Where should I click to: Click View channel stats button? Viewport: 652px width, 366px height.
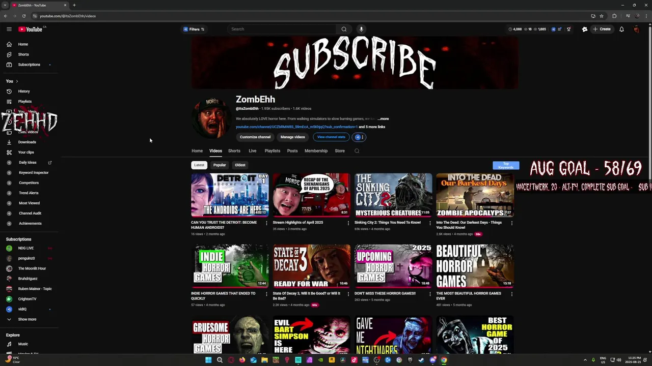tap(331, 137)
